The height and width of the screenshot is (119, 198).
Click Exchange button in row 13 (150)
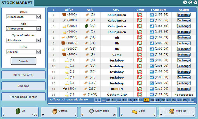click(184, 83)
